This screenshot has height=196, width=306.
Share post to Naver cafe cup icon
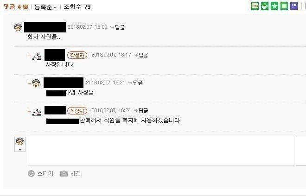coord(265,6)
